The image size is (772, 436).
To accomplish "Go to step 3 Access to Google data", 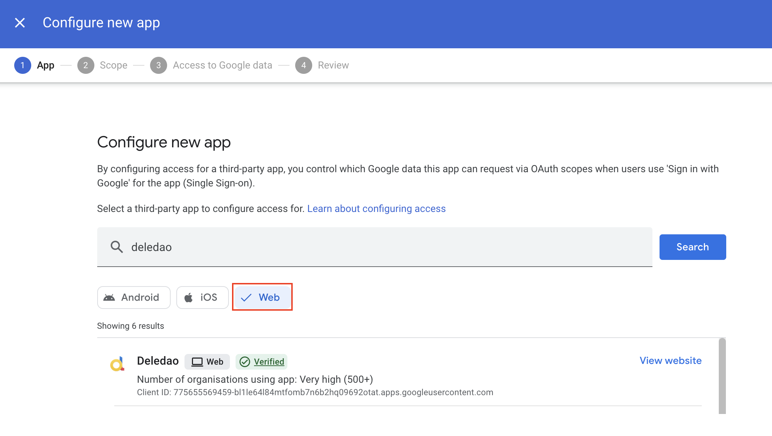I will tap(211, 65).
